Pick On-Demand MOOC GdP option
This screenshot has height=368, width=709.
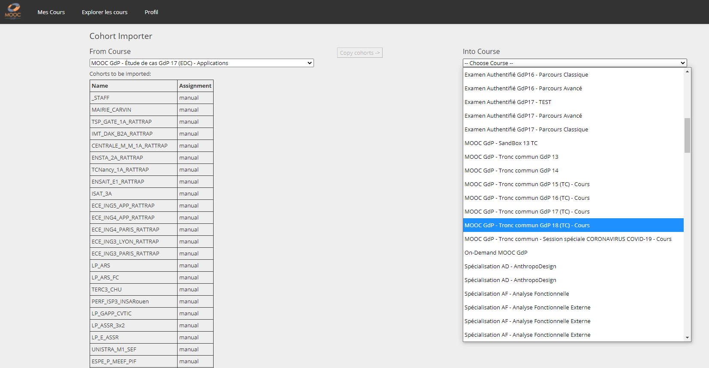(496, 253)
